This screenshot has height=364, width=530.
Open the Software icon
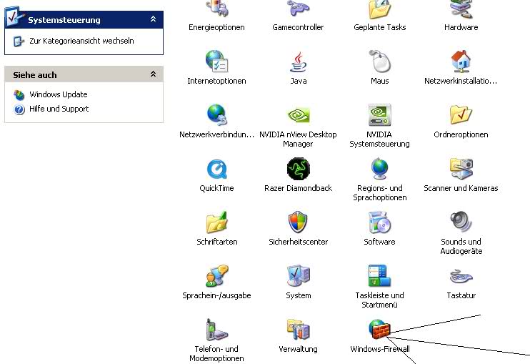(x=379, y=222)
